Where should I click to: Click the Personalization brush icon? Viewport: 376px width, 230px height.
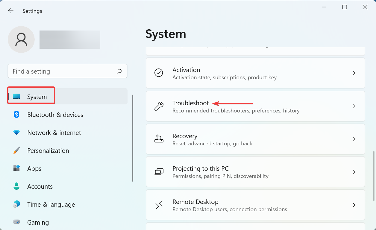pos(16,150)
